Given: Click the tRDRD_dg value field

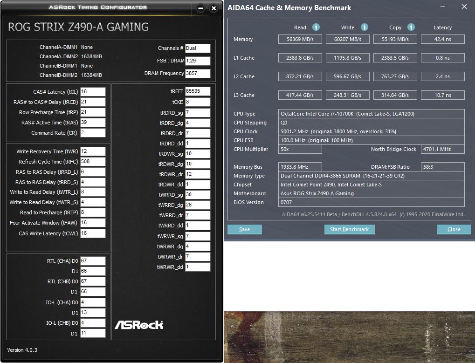Looking at the screenshot, I should [x=198, y=123].
